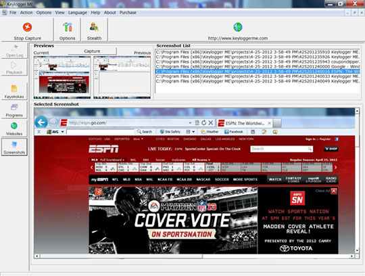Open the View menu
This screenshot has width=365, height=276.
(60, 13)
